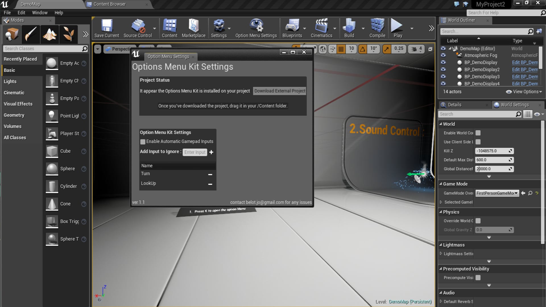Select the Foliage mode icon
The image size is (546, 307).
(x=69, y=34)
